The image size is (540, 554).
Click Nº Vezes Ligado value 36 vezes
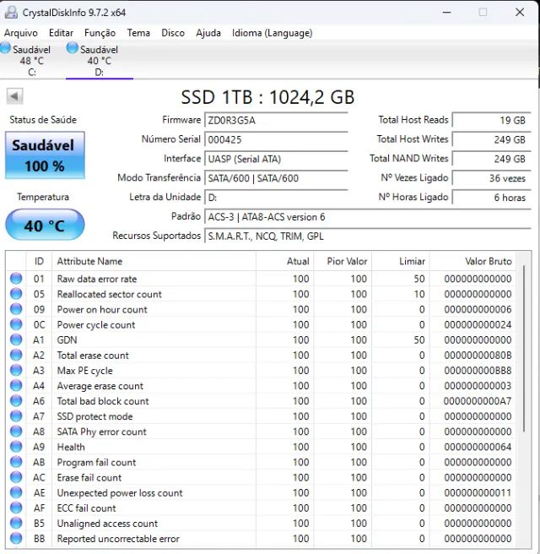click(x=491, y=178)
